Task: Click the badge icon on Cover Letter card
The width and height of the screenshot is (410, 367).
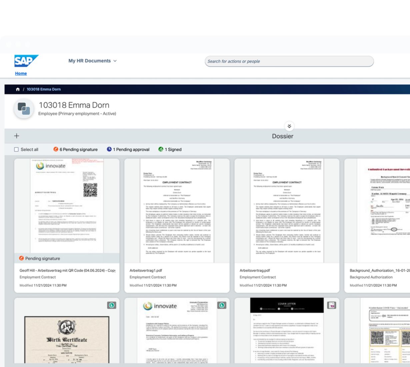Action: point(331,305)
